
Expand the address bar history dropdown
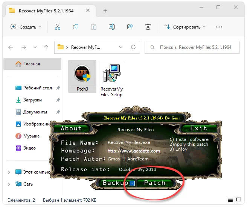121,47
